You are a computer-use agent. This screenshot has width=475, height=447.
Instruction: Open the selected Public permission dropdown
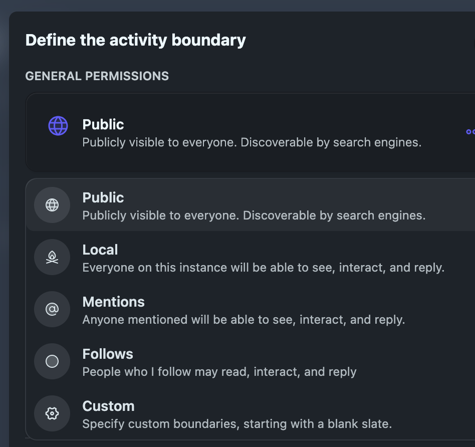(x=251, y=132)
